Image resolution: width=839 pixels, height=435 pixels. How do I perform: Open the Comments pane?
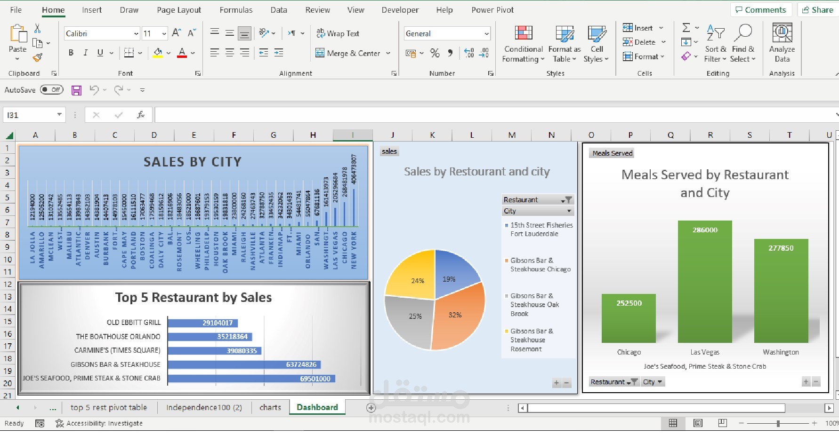coord(760,9)
